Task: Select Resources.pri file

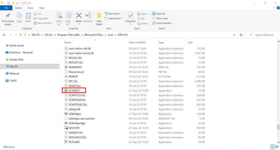Action: [76, 72]
